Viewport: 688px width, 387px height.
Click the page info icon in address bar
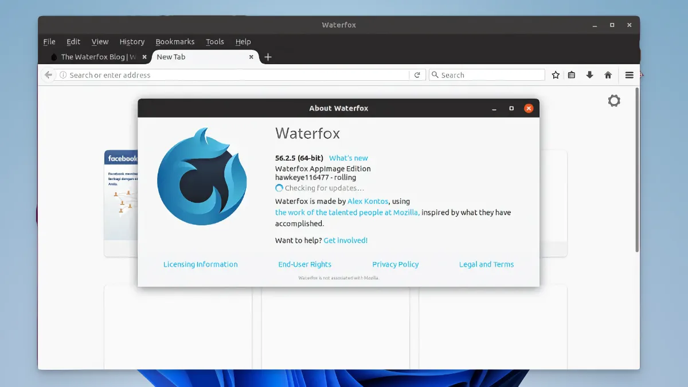(63, 75)
